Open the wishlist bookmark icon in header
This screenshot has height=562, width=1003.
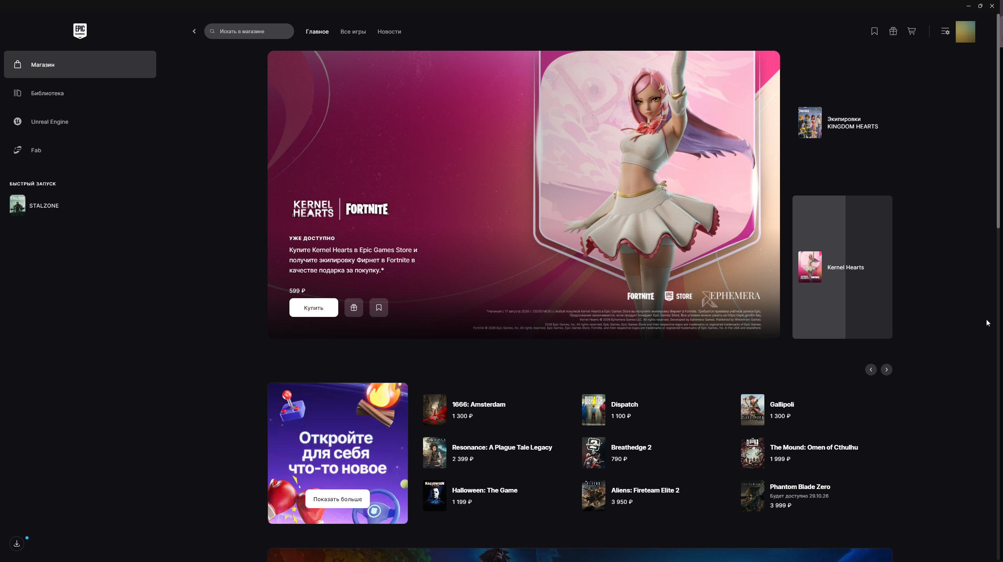[875, 31]
